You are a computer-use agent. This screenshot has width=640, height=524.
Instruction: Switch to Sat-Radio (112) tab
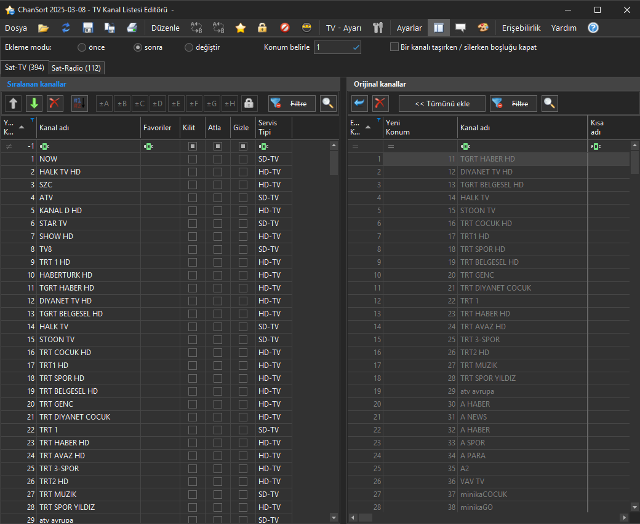coord(76,68)
